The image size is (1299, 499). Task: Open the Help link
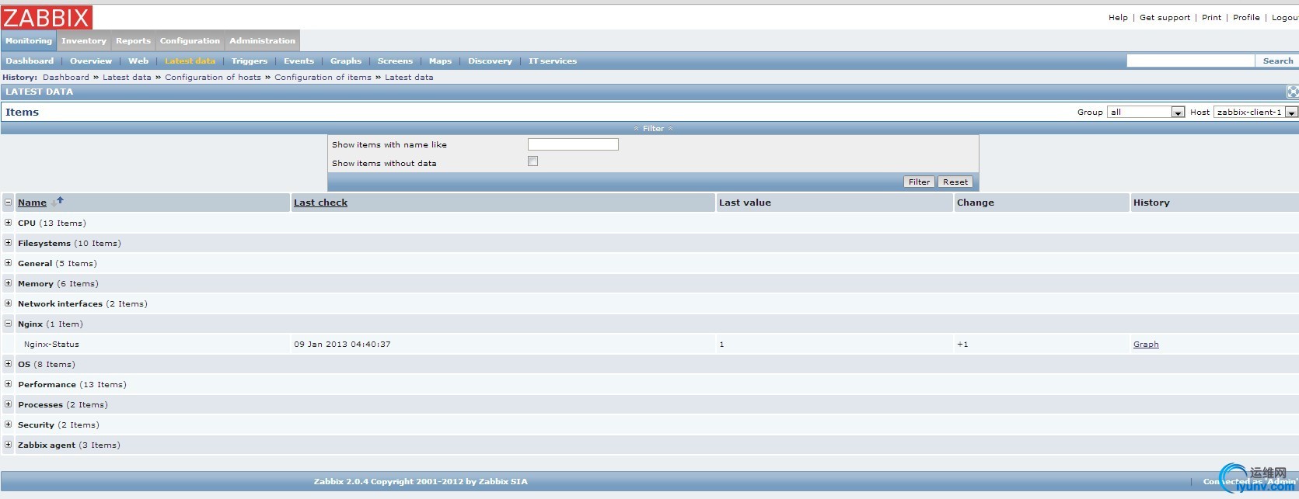(x=1118, y=17)
